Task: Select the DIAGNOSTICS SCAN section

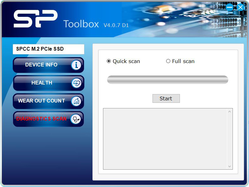Action: [x=41, y=119]
